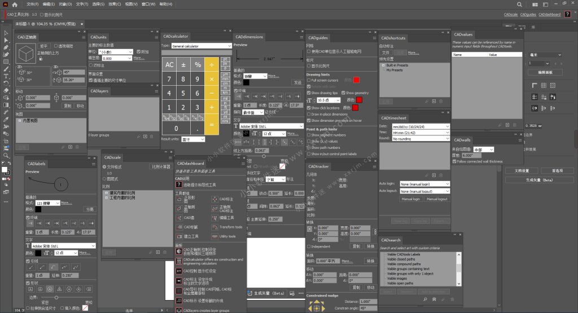
Task: Open Result units dropdown in CADcalculator
Action: 193,139
